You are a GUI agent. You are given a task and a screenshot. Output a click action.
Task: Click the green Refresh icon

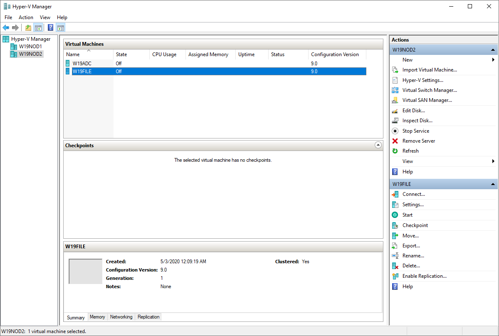tap(395, 151)
